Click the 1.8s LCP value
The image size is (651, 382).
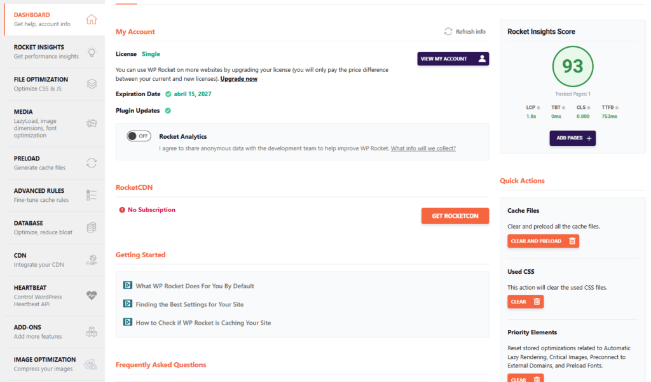[531, 117]
